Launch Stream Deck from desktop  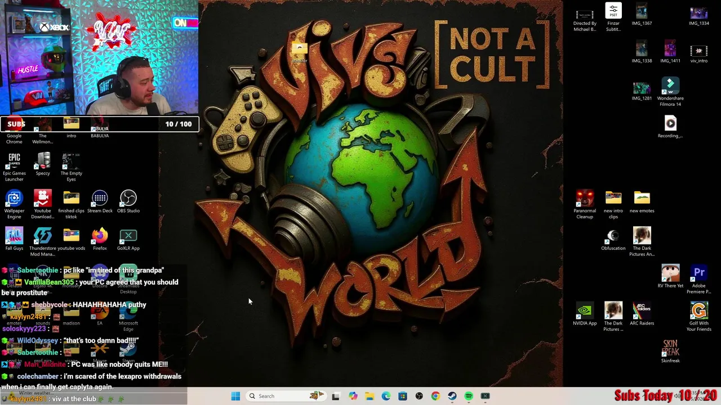point(100,201)
